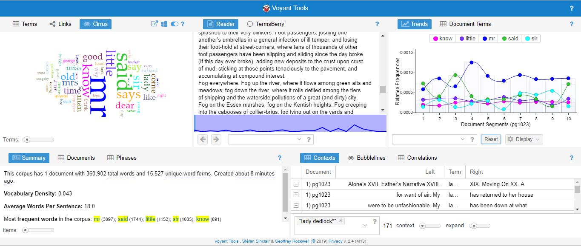Click the Contexts expand slider
Image resolution: width=581 pixels, height=246 pixels.
479,226
